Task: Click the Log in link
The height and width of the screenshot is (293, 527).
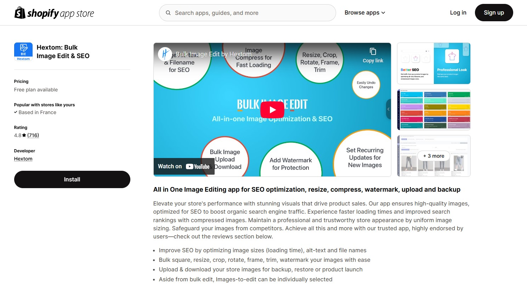Action: 458,13
